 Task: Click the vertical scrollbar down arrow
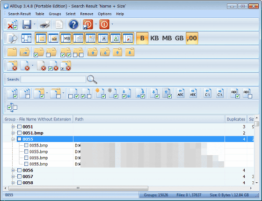pos(257,183)
